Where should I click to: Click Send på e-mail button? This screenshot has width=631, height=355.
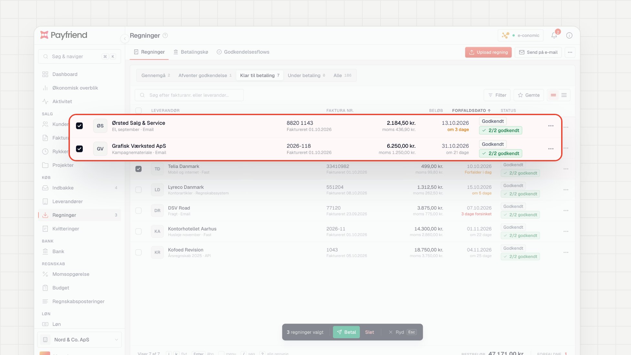click(x=538, y=52)
